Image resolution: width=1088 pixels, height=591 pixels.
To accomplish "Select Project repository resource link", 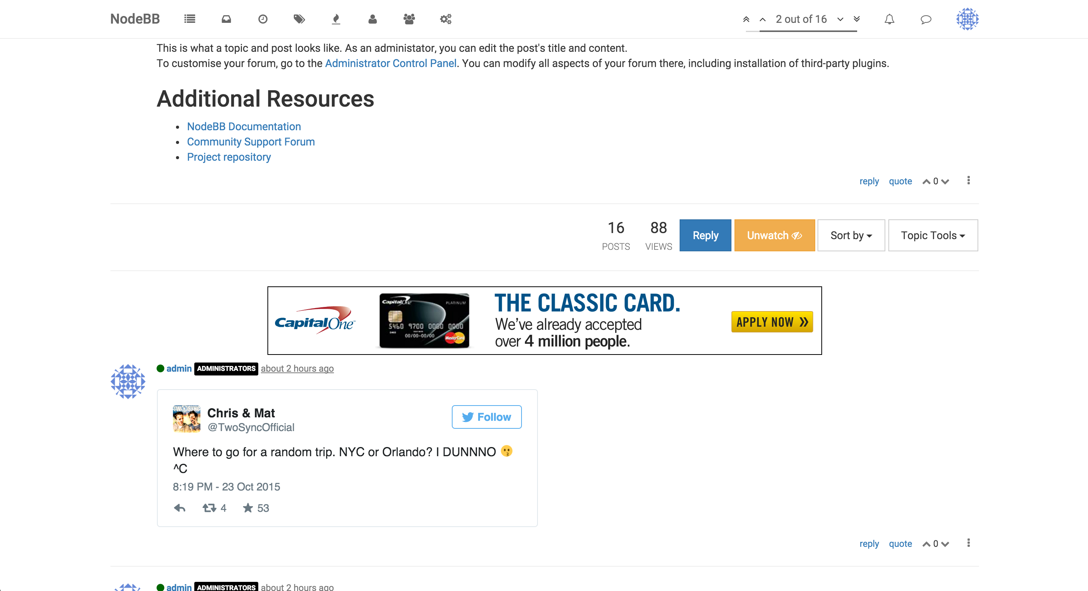I will (x=228, y=157).
